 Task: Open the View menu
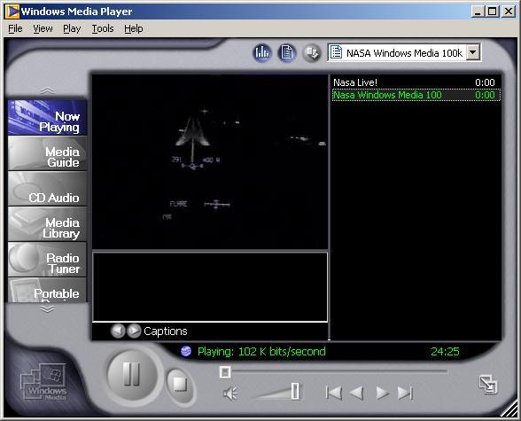click(x=43, y=28)
